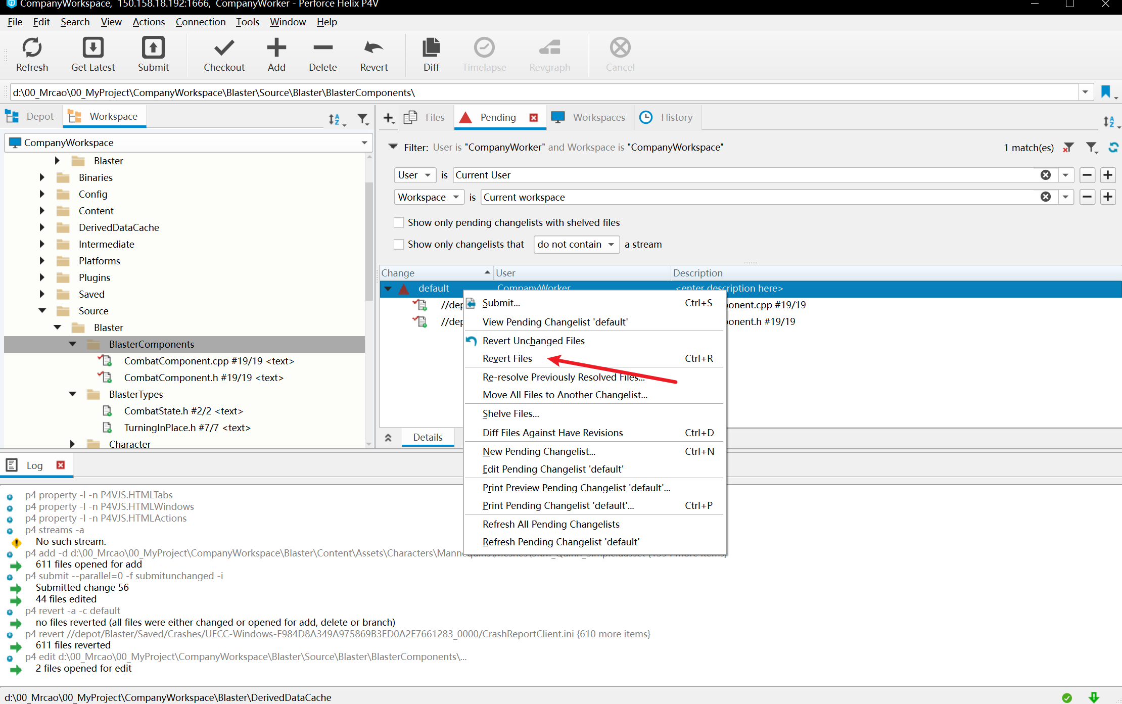The height and width of the screenshot is (704, 1122).
Task: Open the File menu
Action: click(x=15, y=22)
